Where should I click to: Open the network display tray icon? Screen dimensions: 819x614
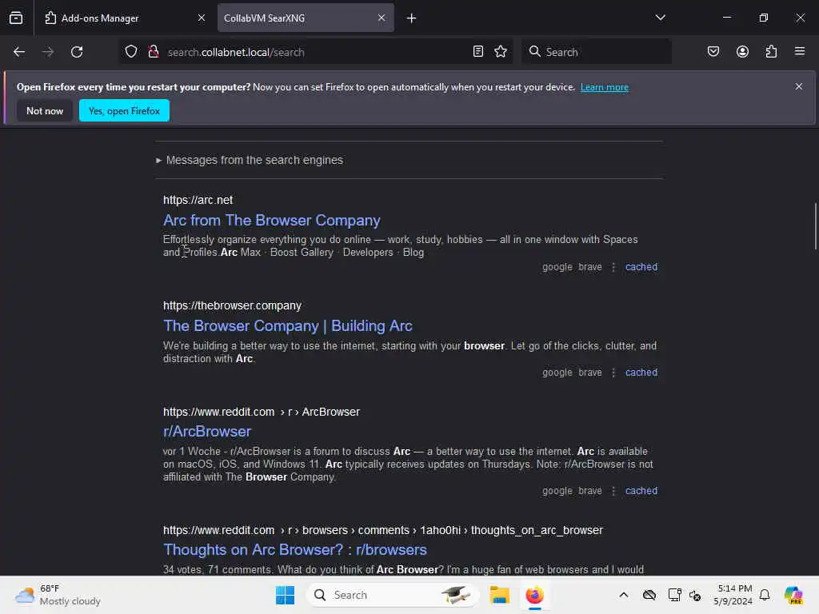tap(674, 595)
